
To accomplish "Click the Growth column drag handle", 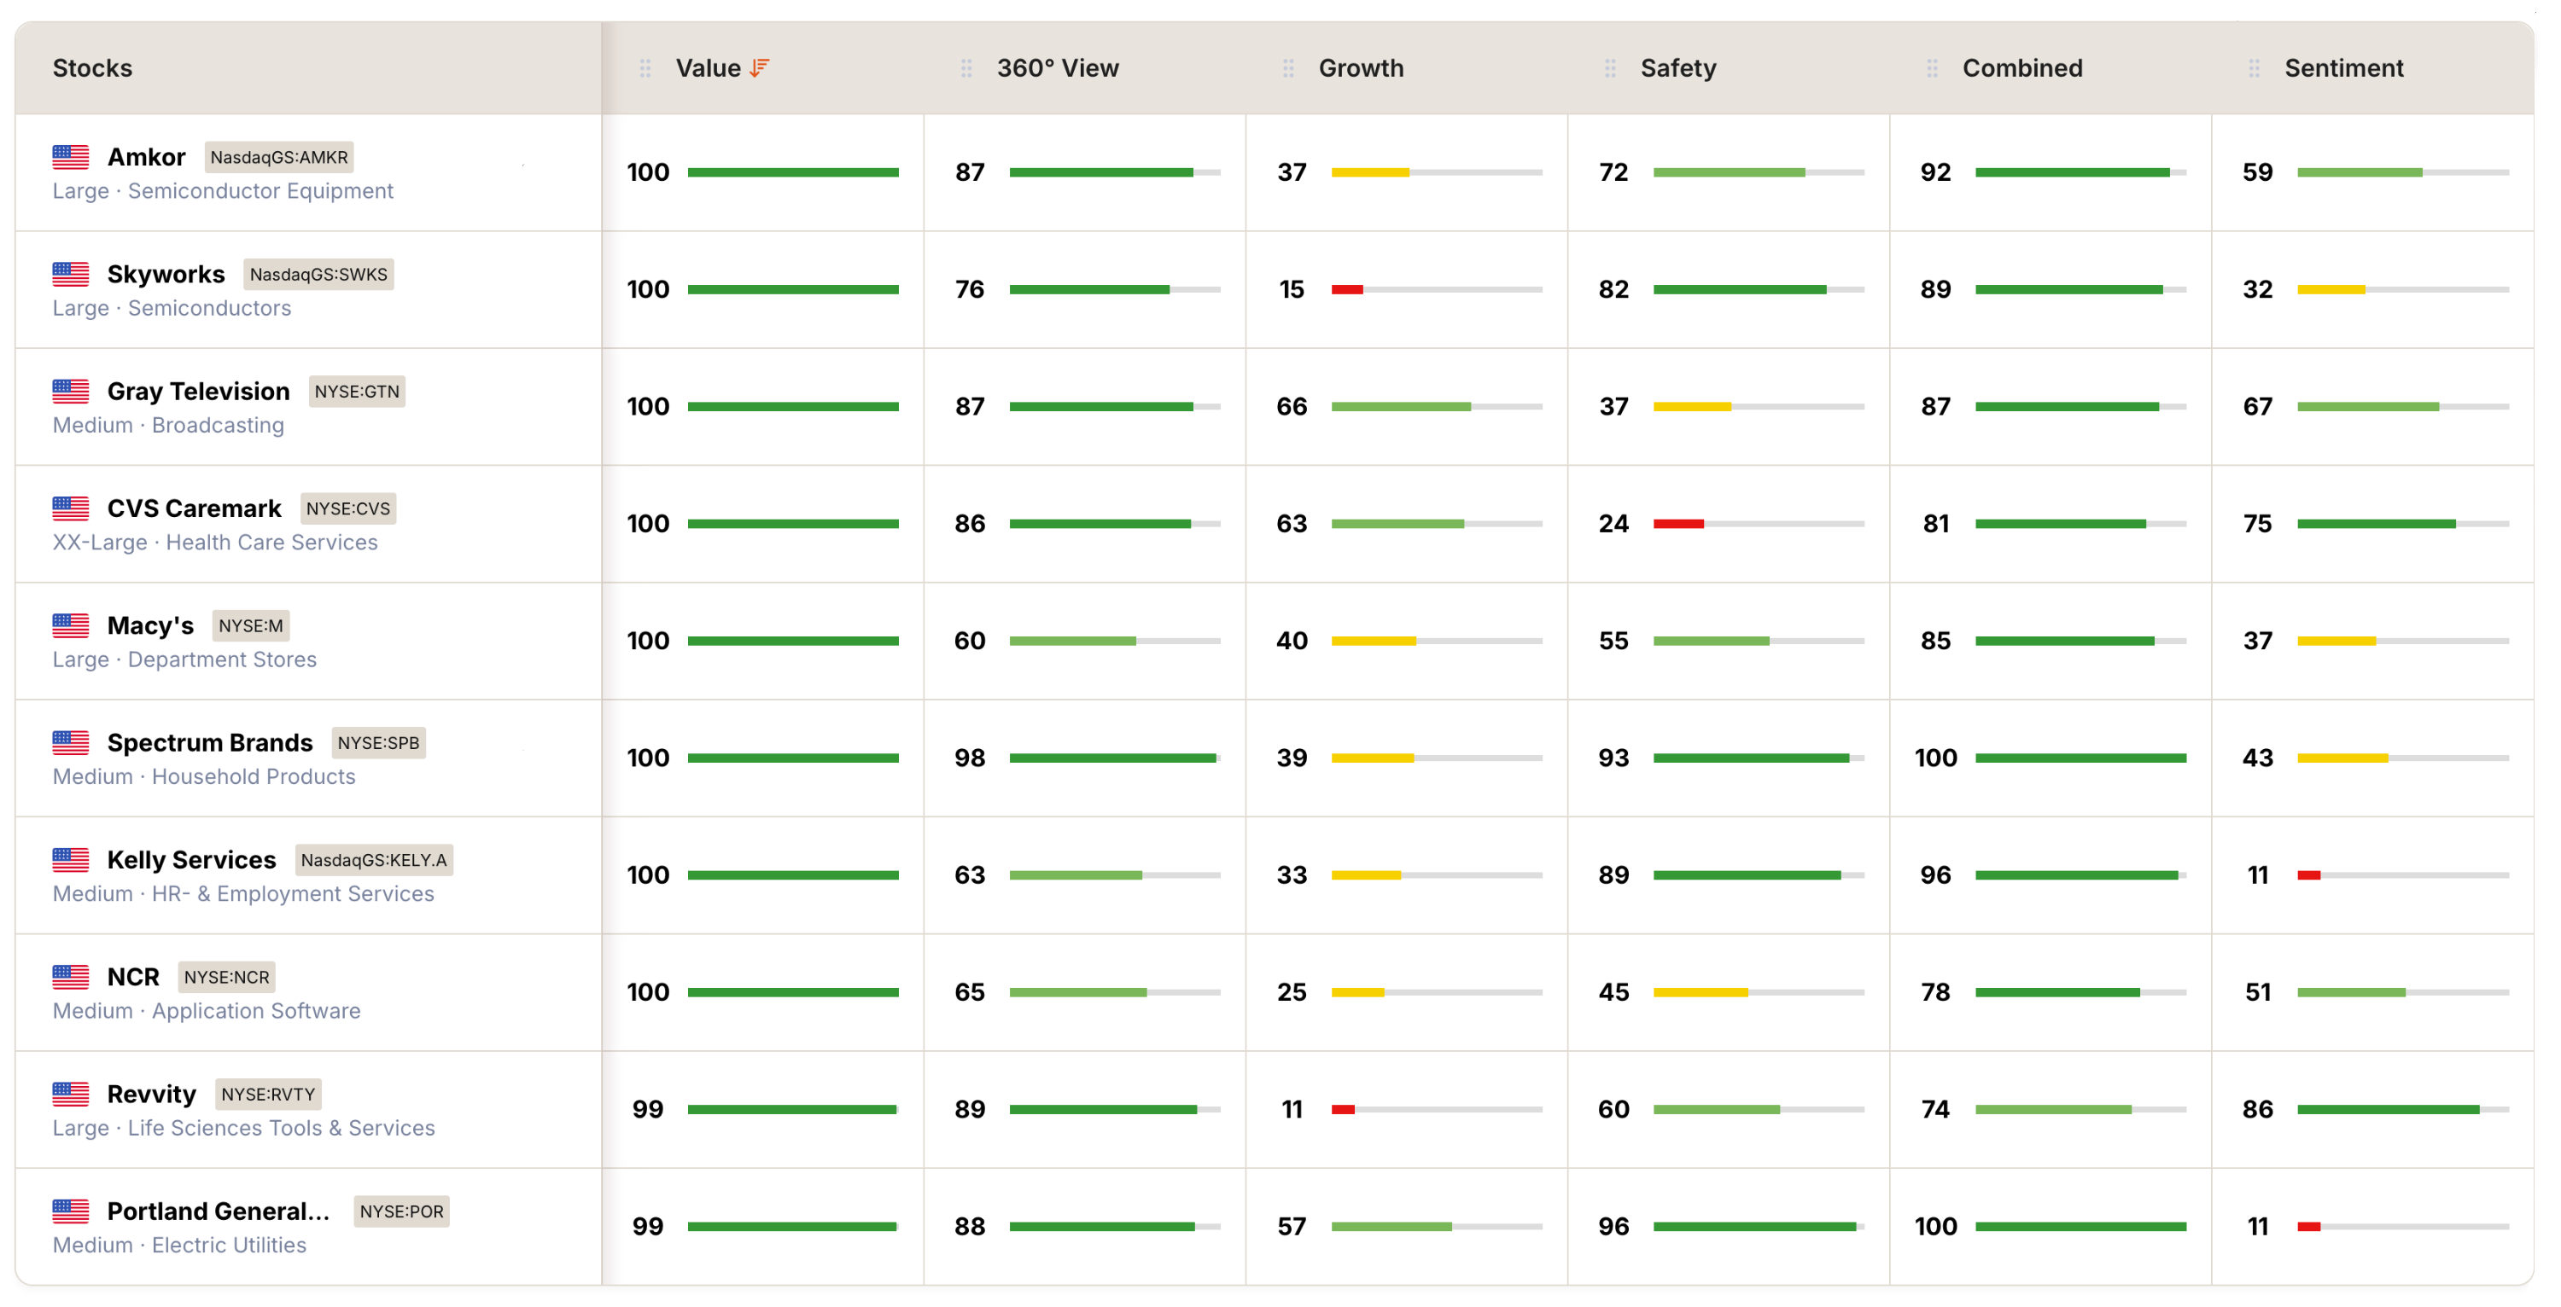I will coord(1288,67).
